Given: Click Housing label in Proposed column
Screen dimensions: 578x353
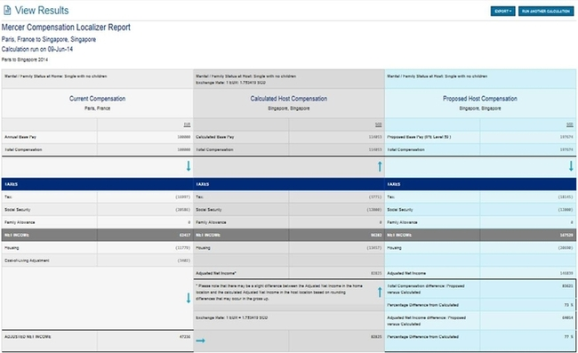Looking at the screenshot, I should click(394, 247).
